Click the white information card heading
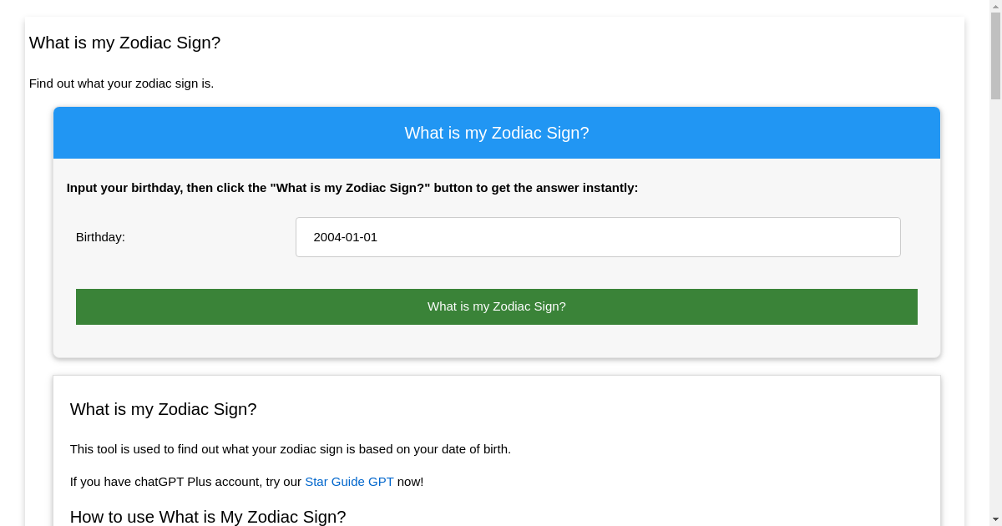Viewport: 1002px width, 526px height. click(164, 409)
